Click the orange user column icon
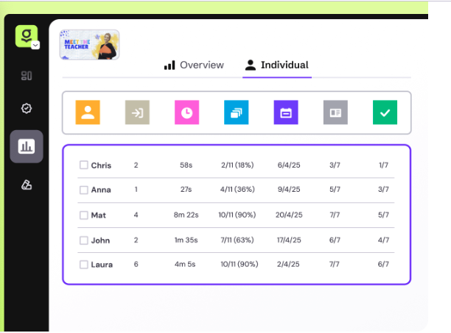The height and width of the screenshot is (333, 451). (88, 112)
